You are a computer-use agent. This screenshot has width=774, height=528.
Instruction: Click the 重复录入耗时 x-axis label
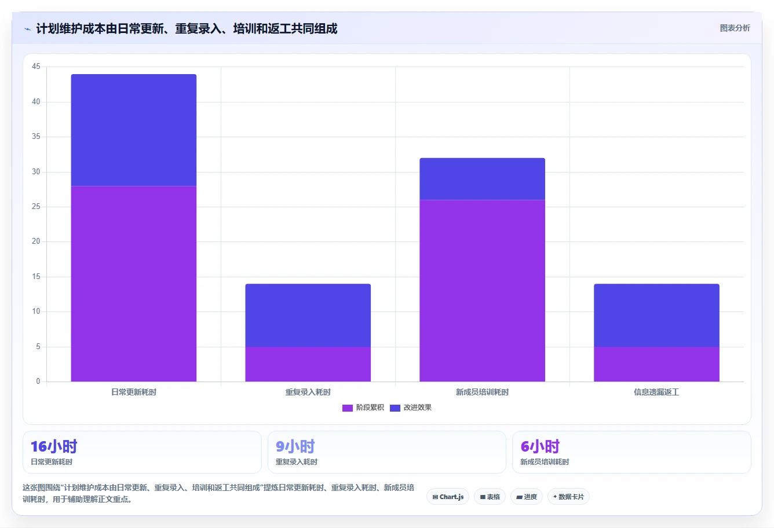(308, 392)
